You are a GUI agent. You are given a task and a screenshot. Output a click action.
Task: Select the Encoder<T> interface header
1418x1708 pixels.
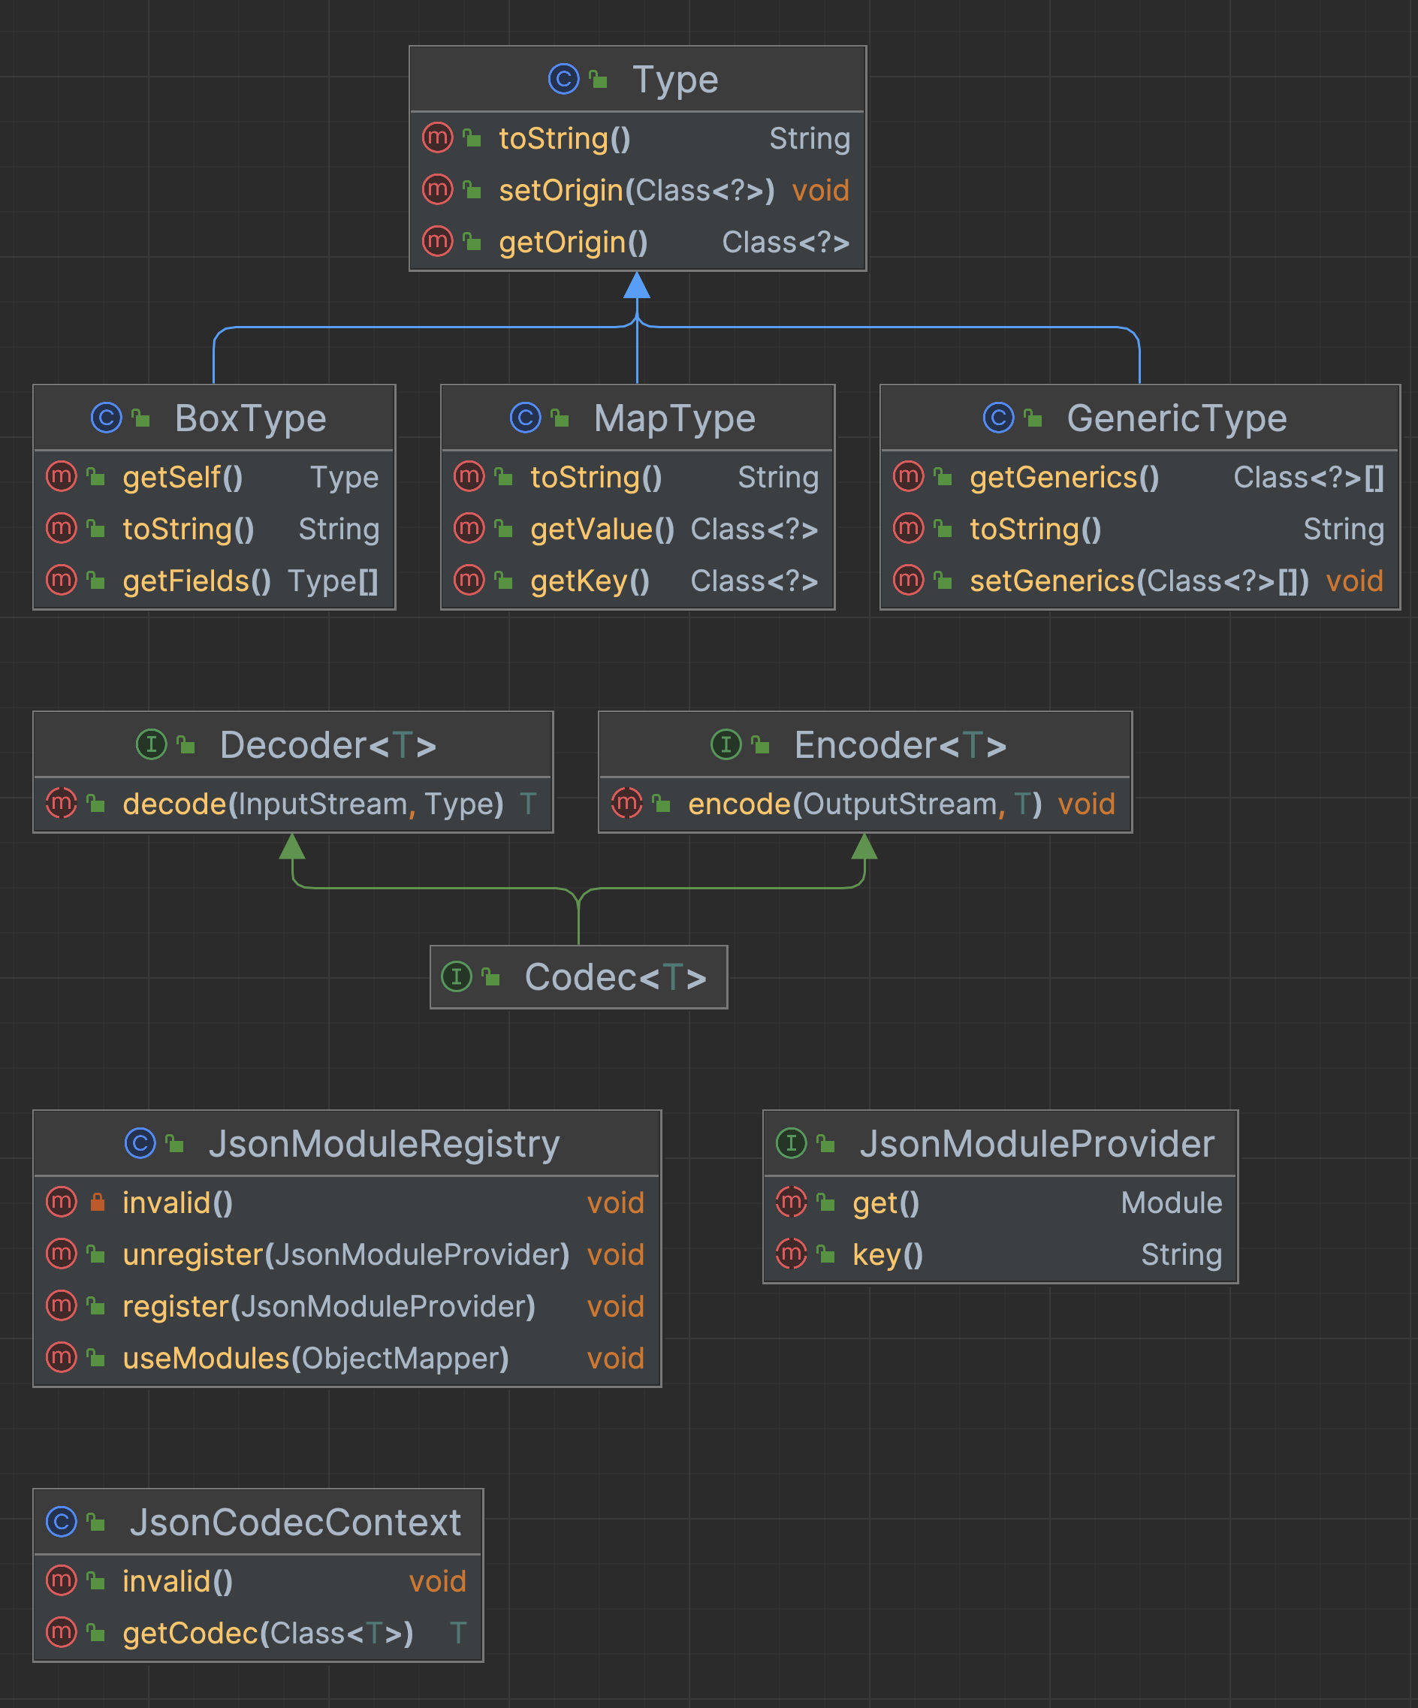pos(900,745)
